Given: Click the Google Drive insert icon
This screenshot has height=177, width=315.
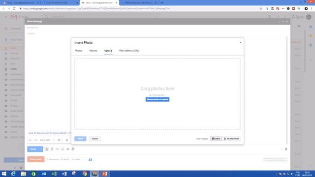Looking at the screenshot, I should (68, 149).
